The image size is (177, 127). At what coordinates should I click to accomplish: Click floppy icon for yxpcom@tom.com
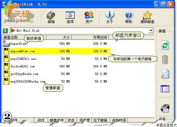6,51
